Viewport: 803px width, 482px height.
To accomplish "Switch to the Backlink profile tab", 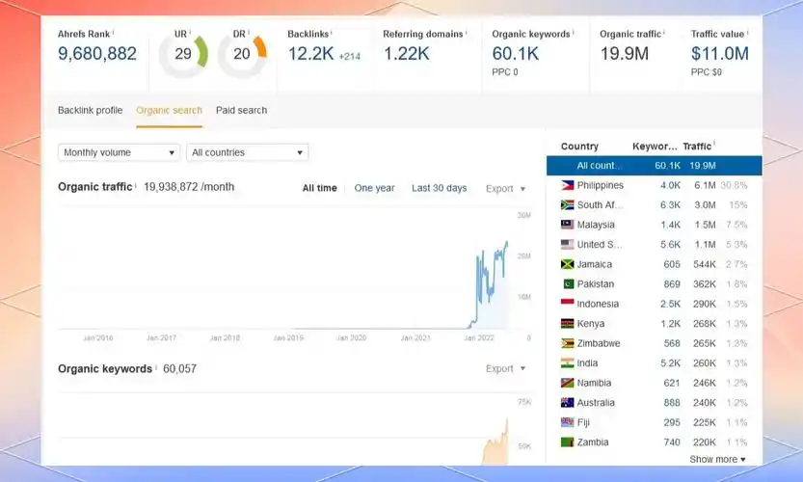I will pyautogui.click(x=90, y=111).
